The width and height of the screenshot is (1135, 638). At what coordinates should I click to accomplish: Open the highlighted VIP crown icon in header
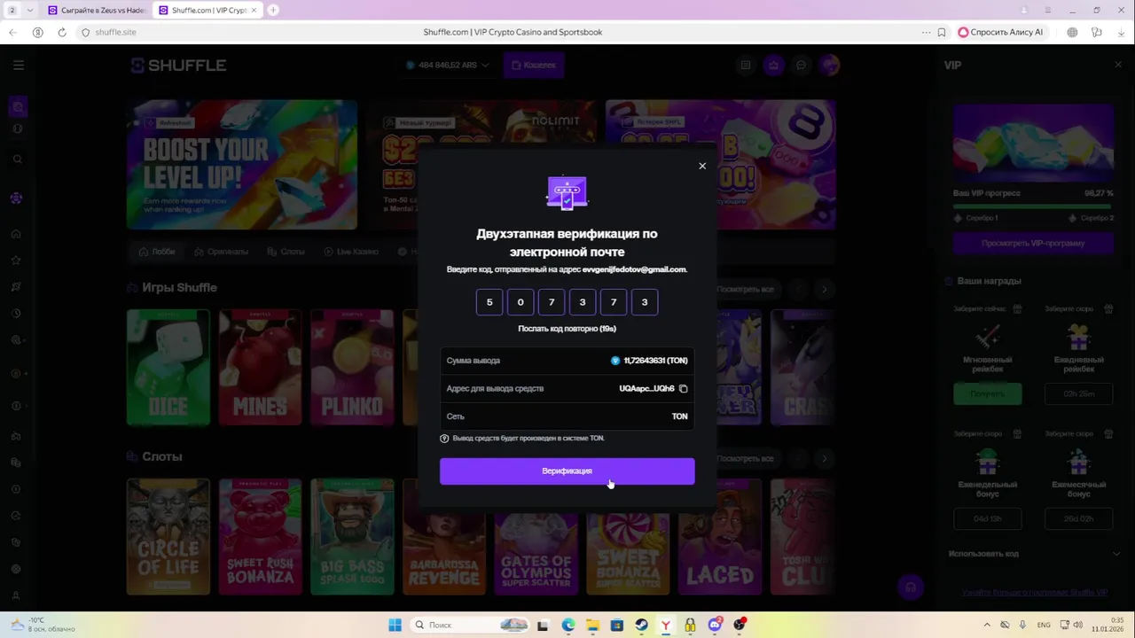coord(773,65)
